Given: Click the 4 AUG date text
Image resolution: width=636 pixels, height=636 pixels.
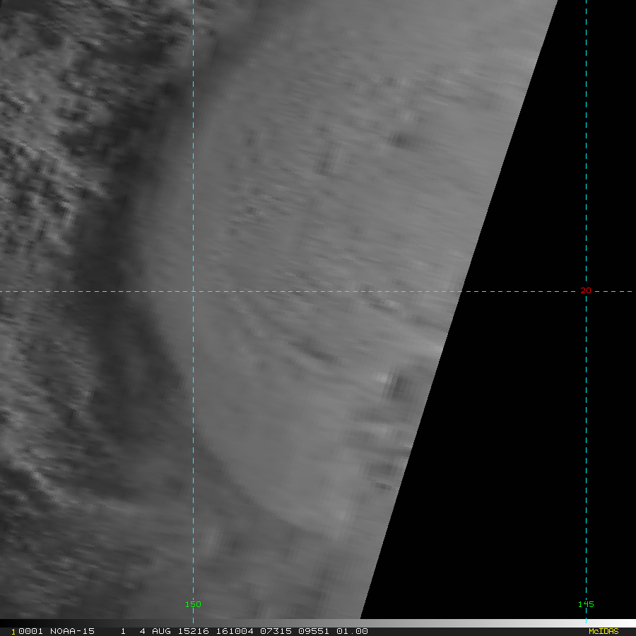Looking at the screenshot, I should [155, 631].
